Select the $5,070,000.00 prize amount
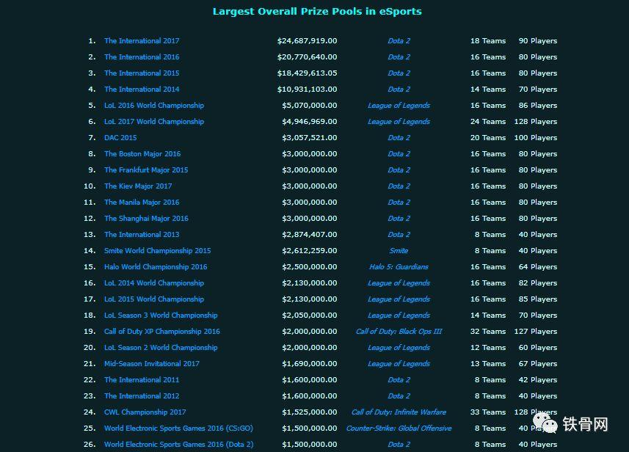The width and height of the screenshot is (629, 452). tap(309, 106)
